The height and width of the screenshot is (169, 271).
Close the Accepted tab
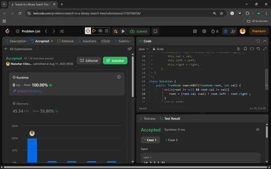pos(52,41)
